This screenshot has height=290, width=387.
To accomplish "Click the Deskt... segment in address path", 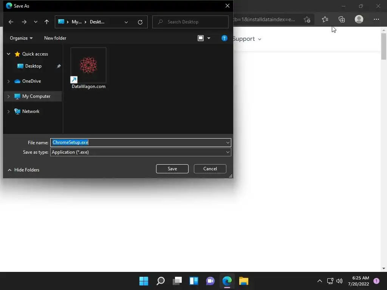I will pyautogui.click(x=97, y=22).
